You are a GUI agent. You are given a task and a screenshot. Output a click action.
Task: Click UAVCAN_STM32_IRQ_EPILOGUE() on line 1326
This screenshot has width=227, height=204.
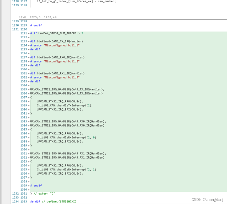(x=60, y=174)
